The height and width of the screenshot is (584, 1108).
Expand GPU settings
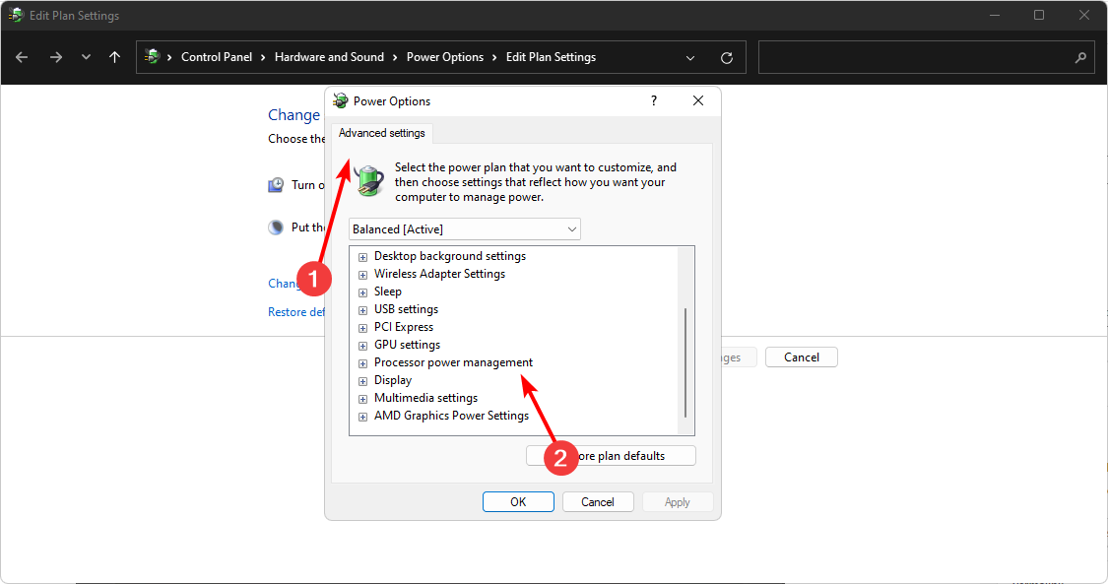coord(362,346)
